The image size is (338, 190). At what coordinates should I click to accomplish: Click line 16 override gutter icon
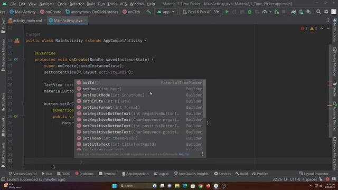[16, 60]
